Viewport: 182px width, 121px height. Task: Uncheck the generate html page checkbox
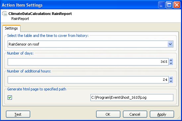click(x=10, y=97)
